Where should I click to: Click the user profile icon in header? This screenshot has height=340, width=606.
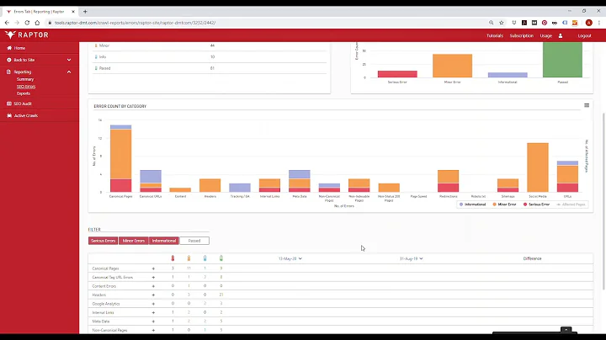561,35
